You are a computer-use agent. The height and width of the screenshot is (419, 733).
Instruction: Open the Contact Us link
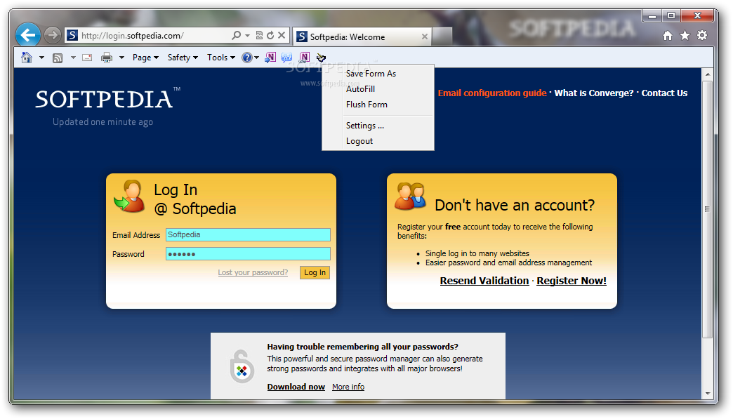(664, 93)
